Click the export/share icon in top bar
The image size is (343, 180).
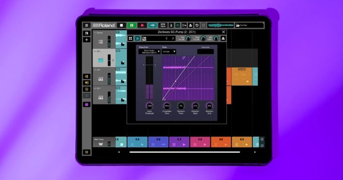(x=191, y=25)
